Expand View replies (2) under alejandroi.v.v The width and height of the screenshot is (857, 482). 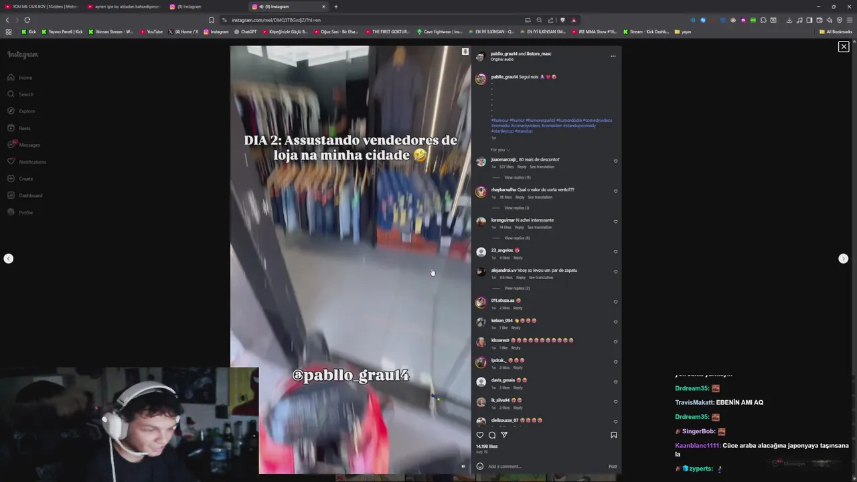tap(517, 288)
